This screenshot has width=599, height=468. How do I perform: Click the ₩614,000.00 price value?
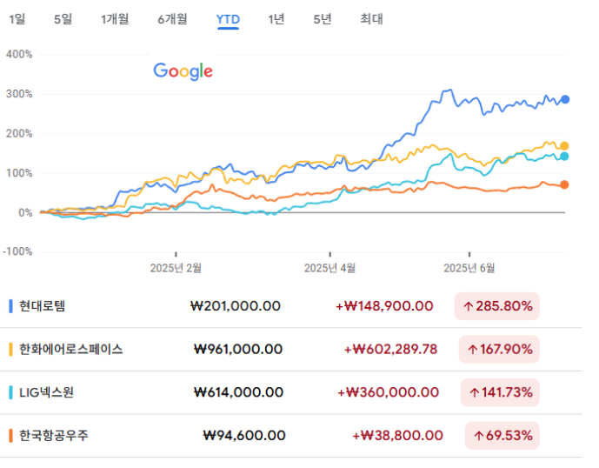coord(239,392)
